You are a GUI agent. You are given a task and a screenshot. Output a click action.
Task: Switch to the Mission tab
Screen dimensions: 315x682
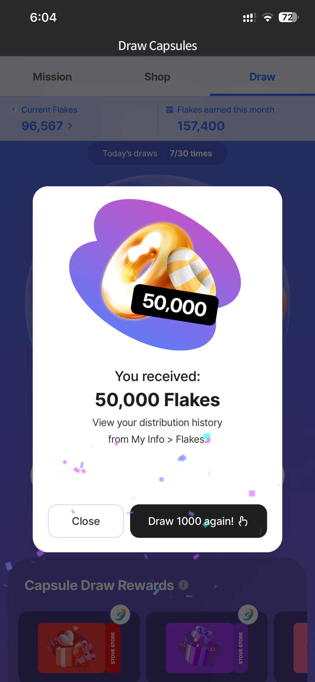click(52, 77)
